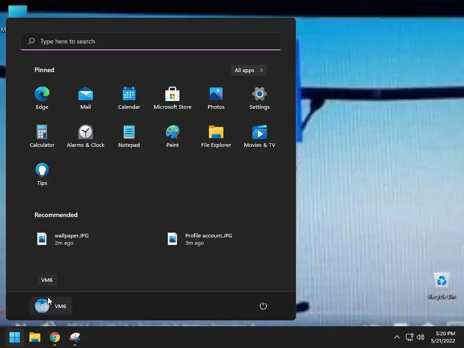Open Microsoft Store from pinned apps
The image size is (464, 348).
173,98
